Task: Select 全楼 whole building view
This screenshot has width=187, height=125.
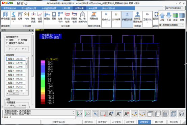Action: [182, 17]
